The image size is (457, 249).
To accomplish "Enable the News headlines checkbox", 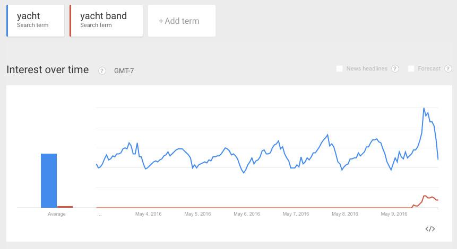I will pos(340,69).
